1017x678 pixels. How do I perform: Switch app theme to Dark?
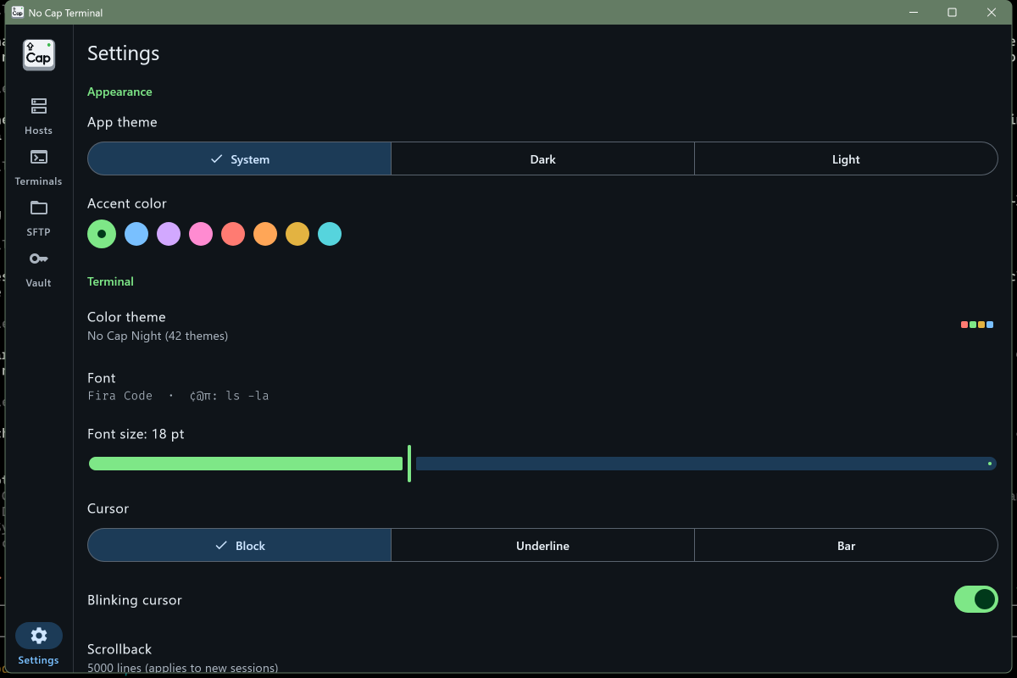click(543, 158)
